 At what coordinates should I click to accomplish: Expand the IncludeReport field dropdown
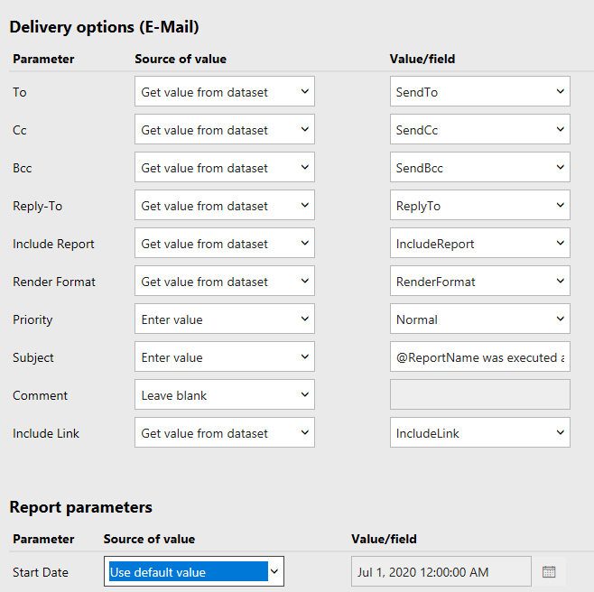tap(479, 244)
